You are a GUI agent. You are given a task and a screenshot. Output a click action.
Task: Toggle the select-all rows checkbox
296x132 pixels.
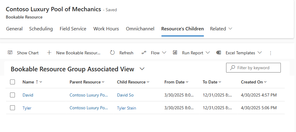pos(12,82)
